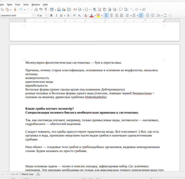
Task: Click the Find All button
Action: coord(14,174)
